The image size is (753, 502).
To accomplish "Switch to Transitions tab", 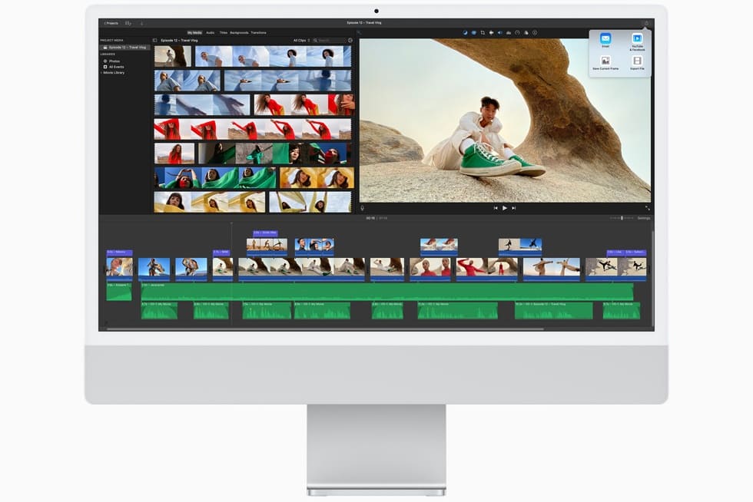I will (x=258, y=33).
